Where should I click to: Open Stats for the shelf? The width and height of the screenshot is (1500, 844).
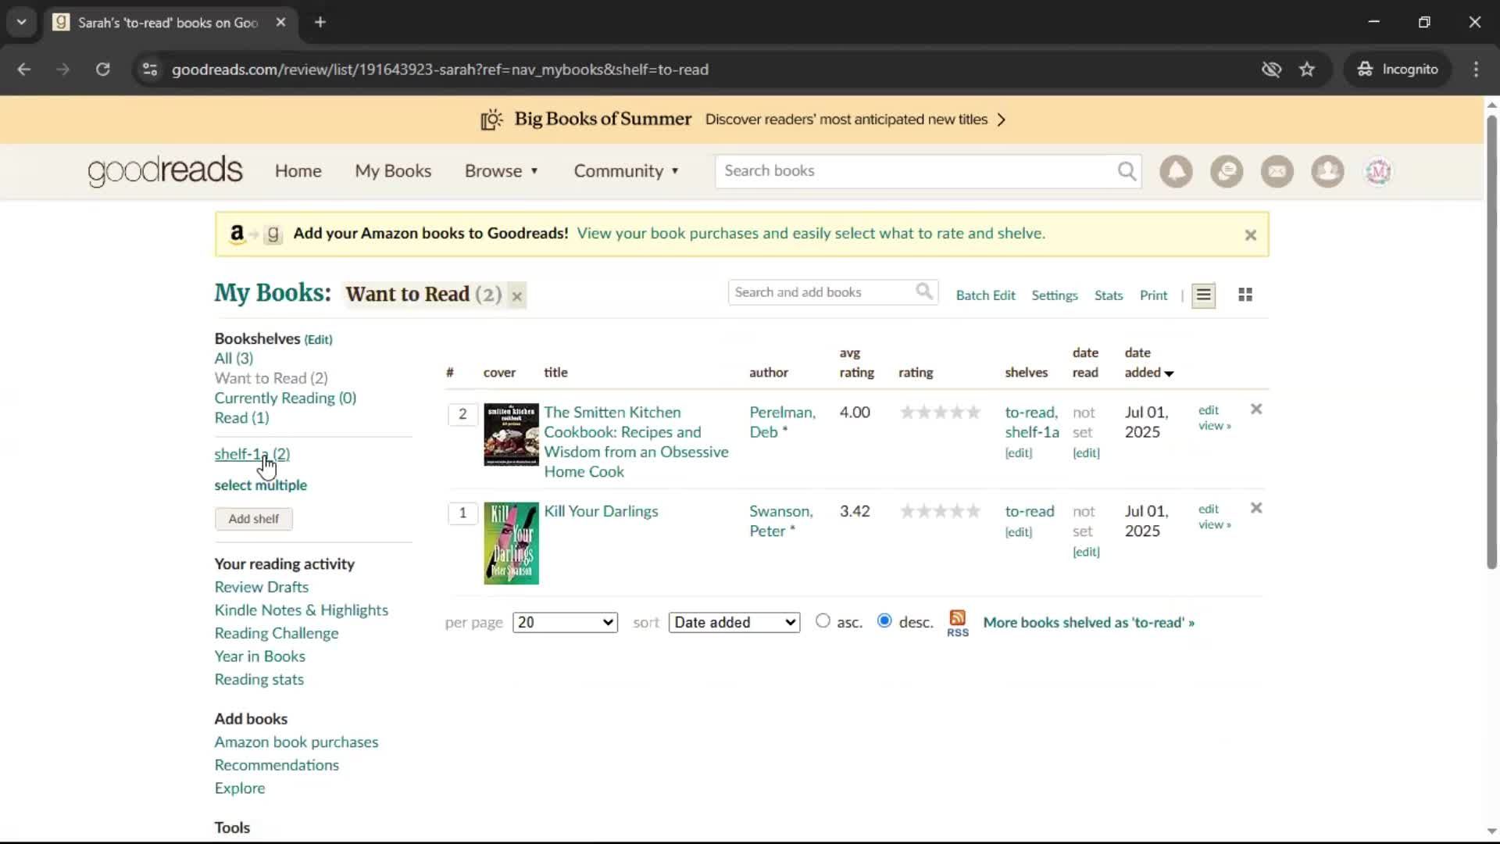point(1108,295)
